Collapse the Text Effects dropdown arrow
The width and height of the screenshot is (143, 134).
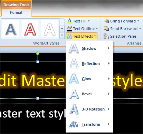point(95,36)
